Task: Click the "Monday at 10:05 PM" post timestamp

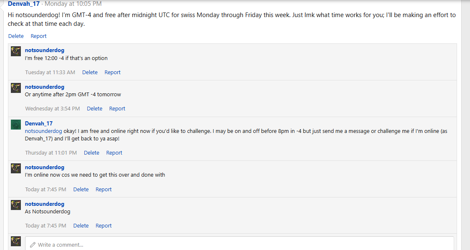Action: coord(73,4)
